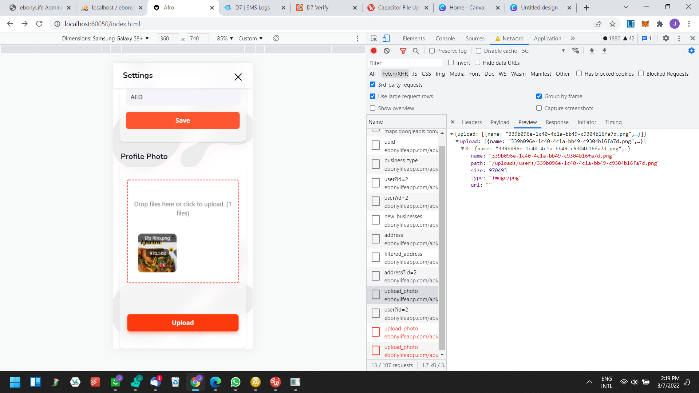Enable the Preserve log checkbox
Screen dimensions: 699x393
pyautogui.click(x=432, y=51)
